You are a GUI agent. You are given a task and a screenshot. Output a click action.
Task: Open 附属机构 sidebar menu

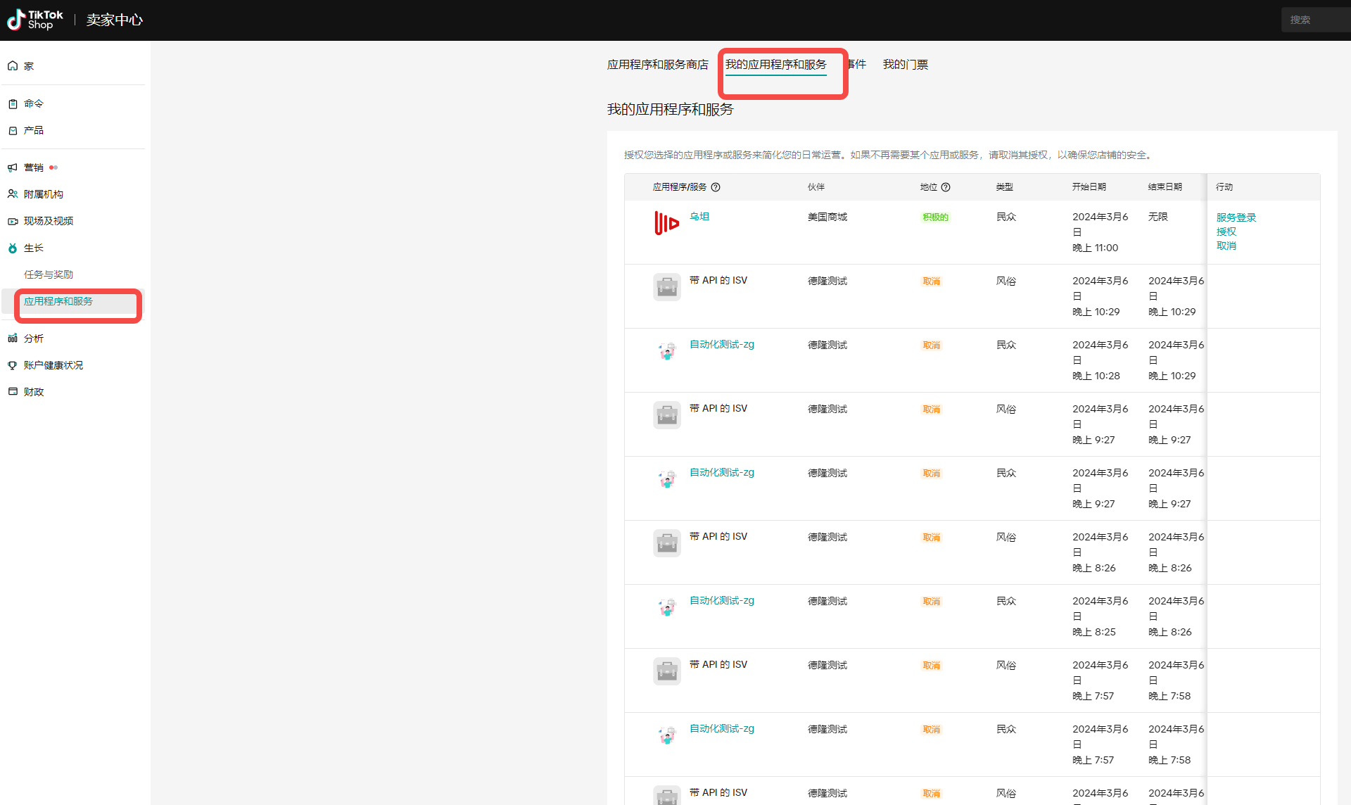(x=43, y=194)
